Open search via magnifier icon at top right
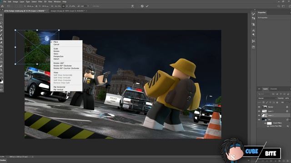This screenshot has height=163, width=291. point(279,6)
